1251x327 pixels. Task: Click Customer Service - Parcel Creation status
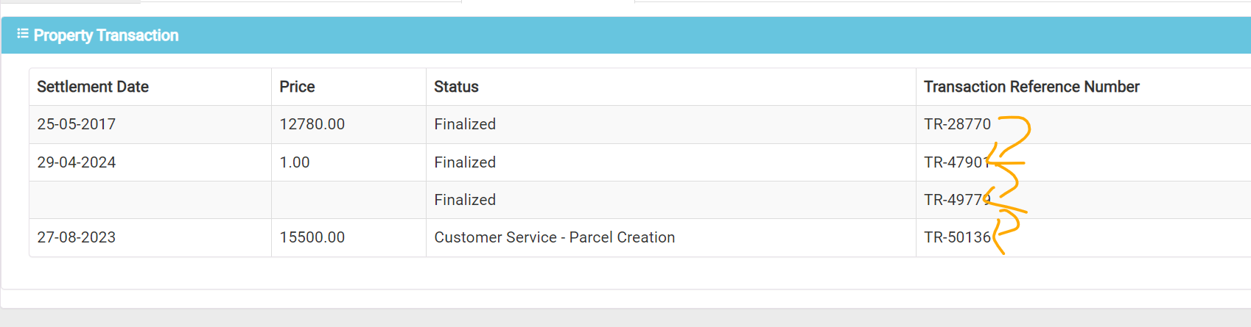pyautogui.click(x=555, y=237)
